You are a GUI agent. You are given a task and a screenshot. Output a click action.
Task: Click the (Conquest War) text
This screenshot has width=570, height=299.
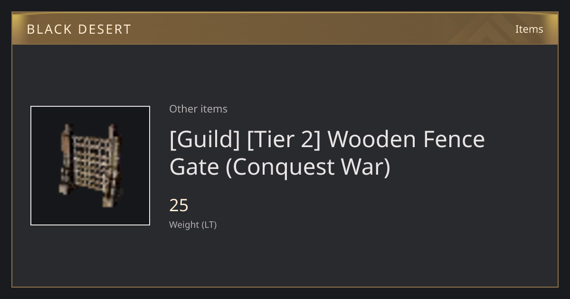coord(308,167)
